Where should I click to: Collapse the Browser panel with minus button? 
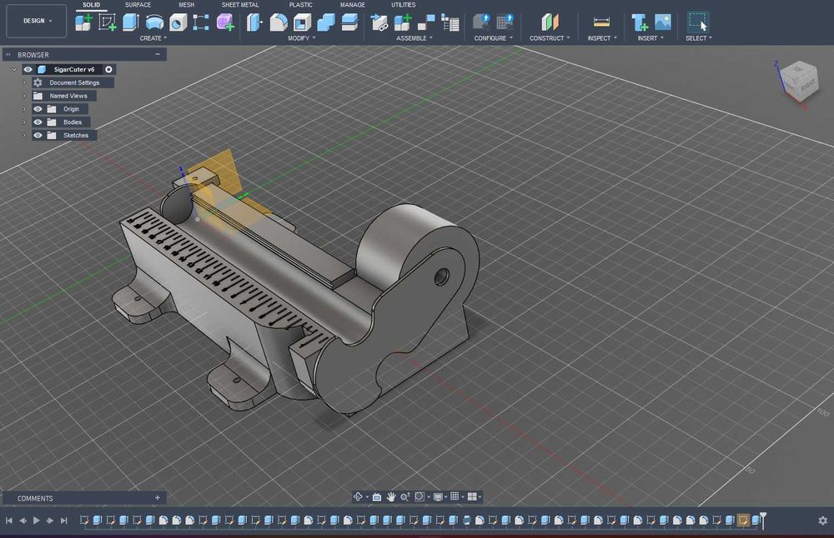click(158, 54)
